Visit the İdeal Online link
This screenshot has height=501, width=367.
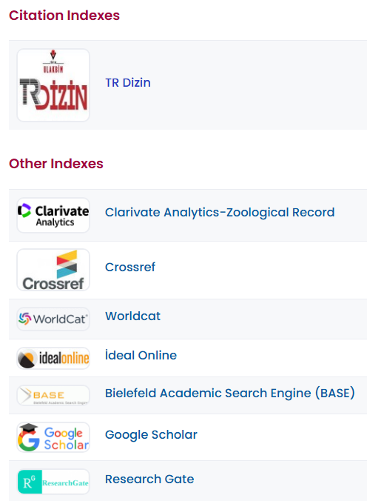(141, 355)
